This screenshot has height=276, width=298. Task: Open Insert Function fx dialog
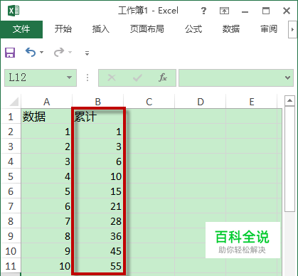(x=163, y=78)
